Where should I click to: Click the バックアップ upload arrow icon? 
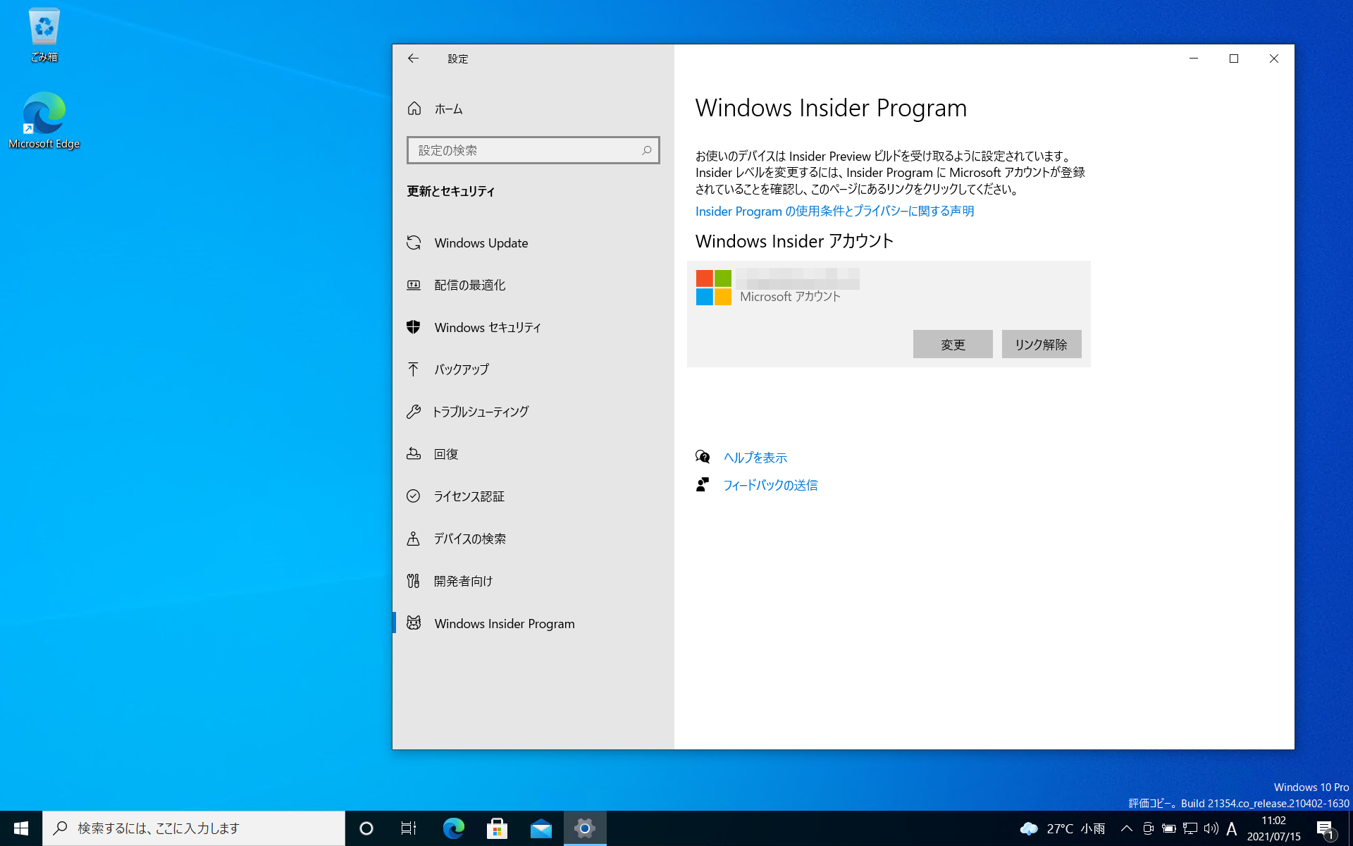click(x=414, y=369)
